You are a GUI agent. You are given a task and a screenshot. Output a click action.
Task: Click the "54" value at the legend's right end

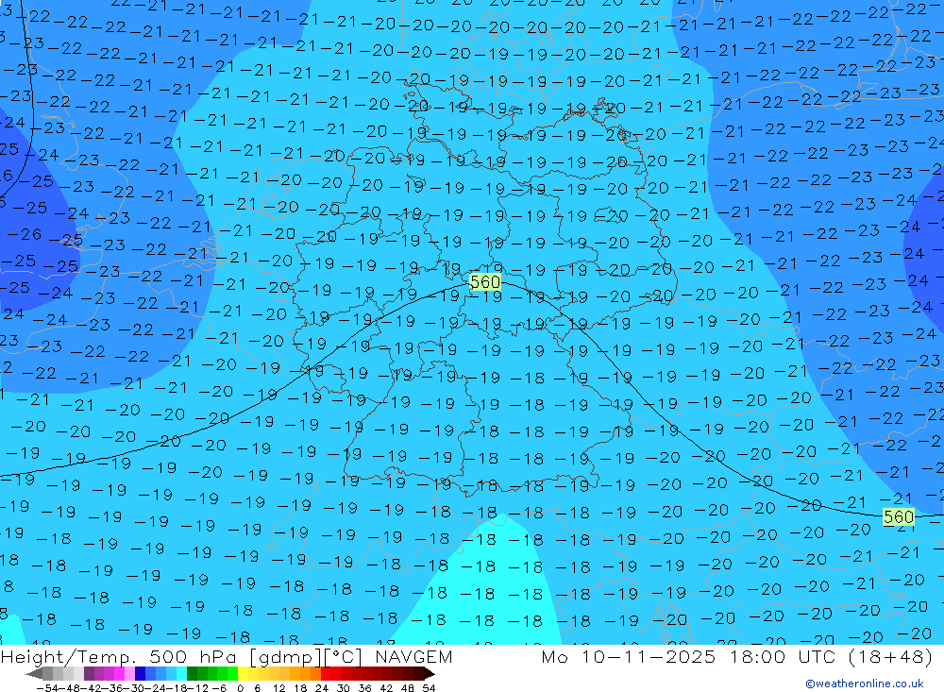pos(428,688)
